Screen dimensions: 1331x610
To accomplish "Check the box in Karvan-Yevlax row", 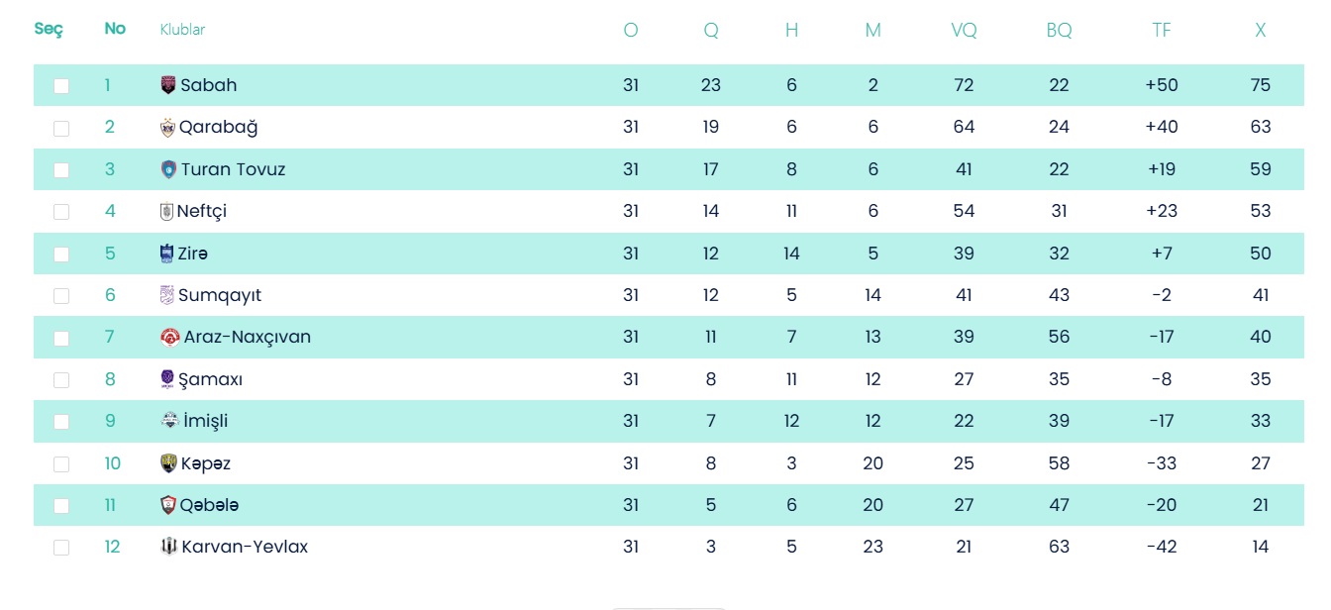I will coord(61,548).
